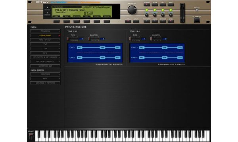Image resolution: width=238 pixels, height=142 pixels.
Task: Click the TVF block of Tone 2
Action: tap(102, 58)
